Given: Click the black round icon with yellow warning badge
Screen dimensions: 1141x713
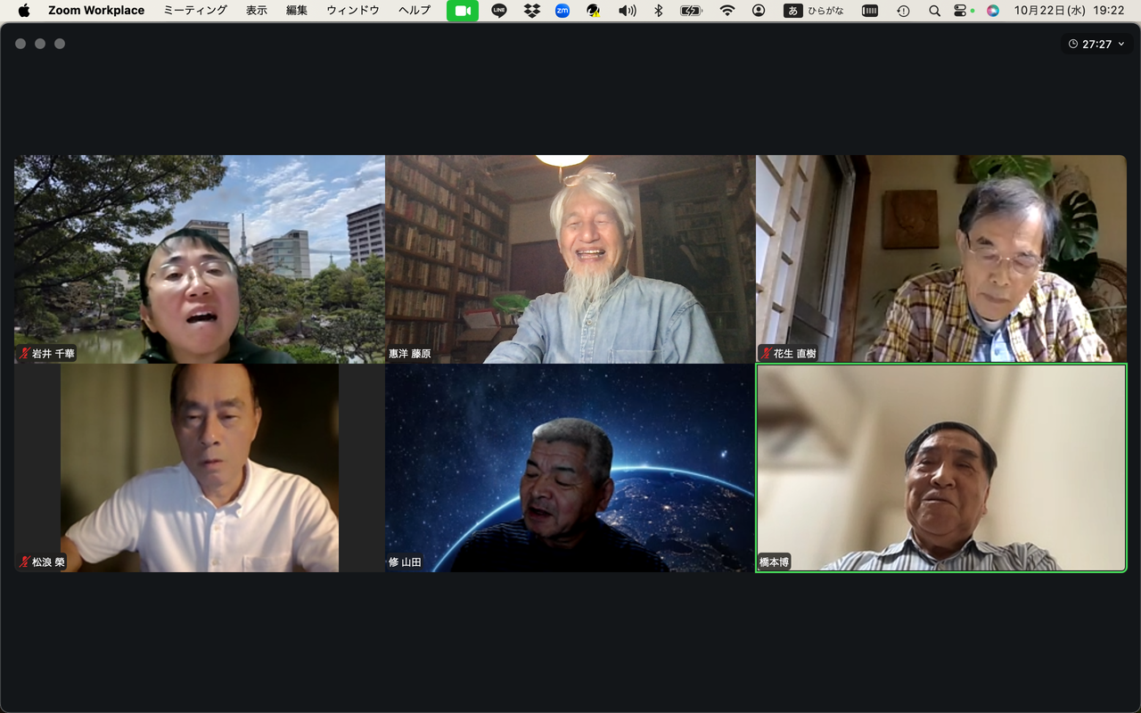Looking at the screenshot, I should click(594, 11).
